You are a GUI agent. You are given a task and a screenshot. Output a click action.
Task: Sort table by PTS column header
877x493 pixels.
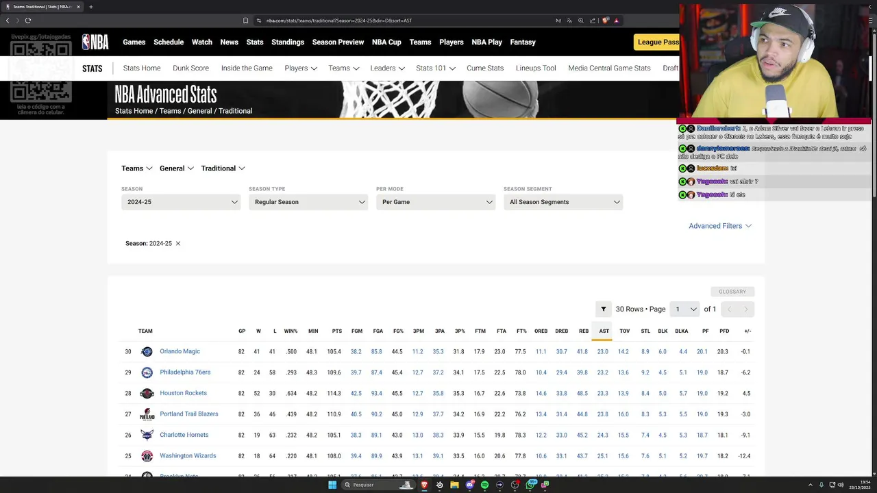coord(336,331)
